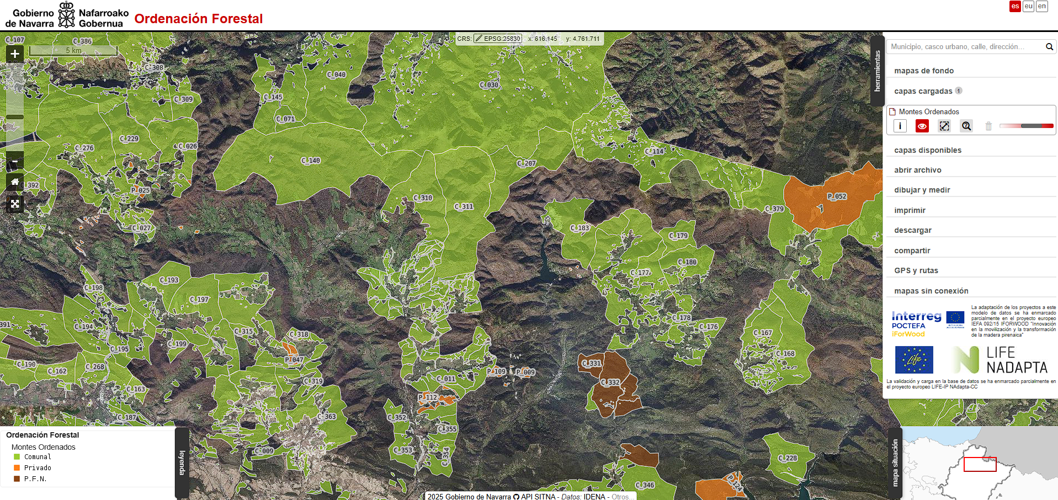Collapse the herramientas side tab

[877, 71]
